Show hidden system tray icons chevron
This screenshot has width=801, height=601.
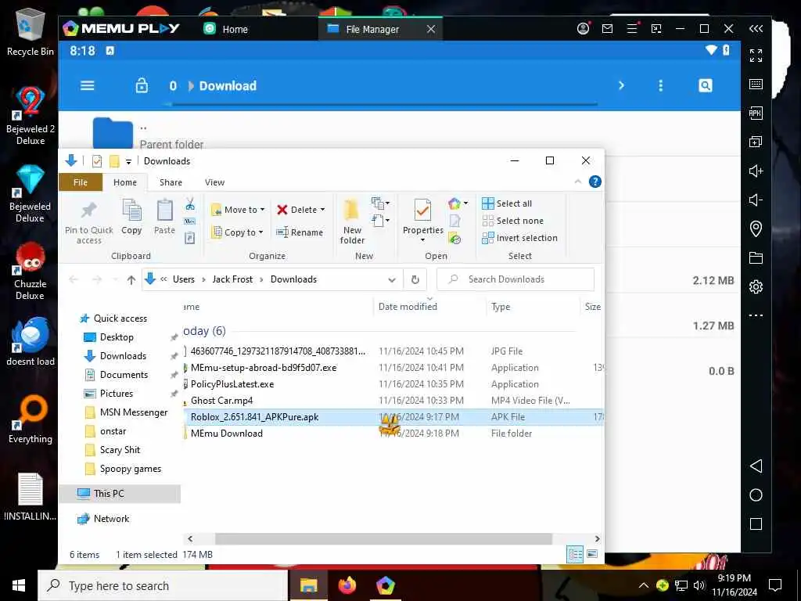click(x=644, y=585)
